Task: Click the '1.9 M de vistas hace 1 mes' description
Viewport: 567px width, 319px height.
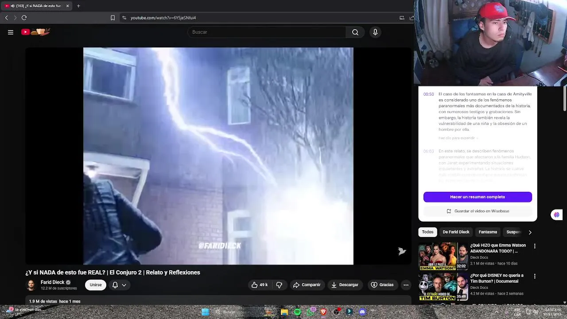Action: (x=54, y=301)
